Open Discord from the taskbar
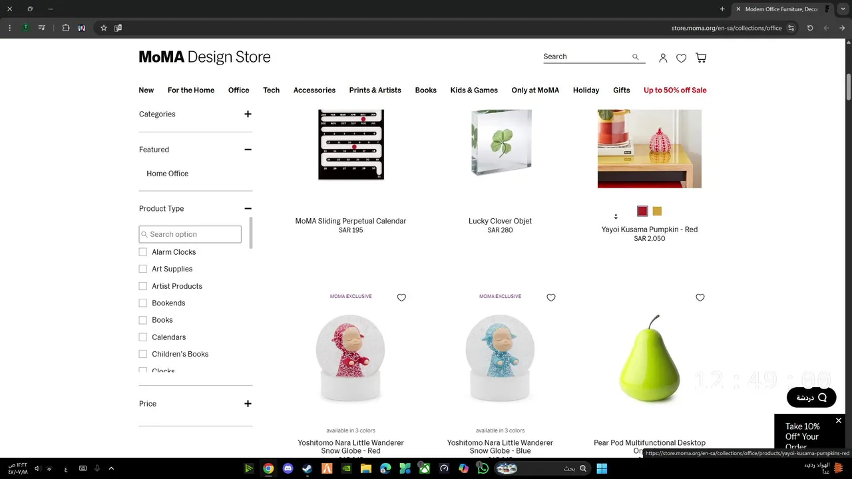This screenshot has height=479, width=852. pos(288,468)
